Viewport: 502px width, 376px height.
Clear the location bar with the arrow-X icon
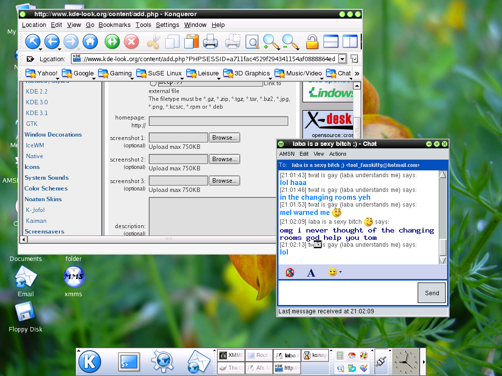(30, 59)
